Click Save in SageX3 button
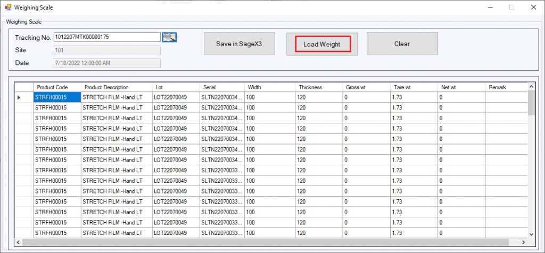 (239, 44)
